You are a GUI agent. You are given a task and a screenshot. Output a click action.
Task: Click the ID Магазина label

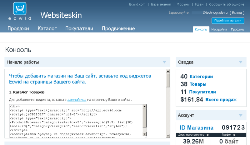point(197,128)
